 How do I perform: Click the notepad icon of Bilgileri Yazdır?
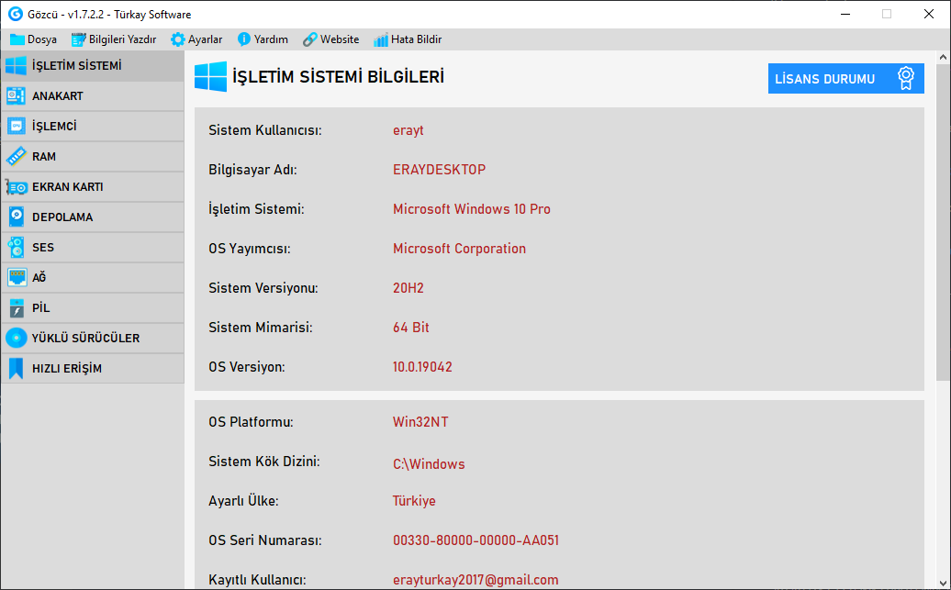click(78, 39)
